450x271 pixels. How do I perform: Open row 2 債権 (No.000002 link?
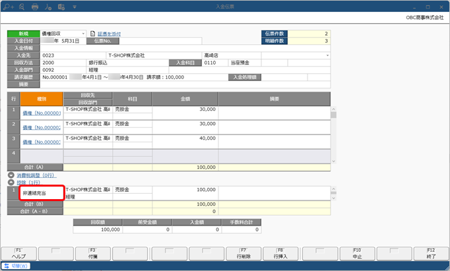tap(42, 128)
